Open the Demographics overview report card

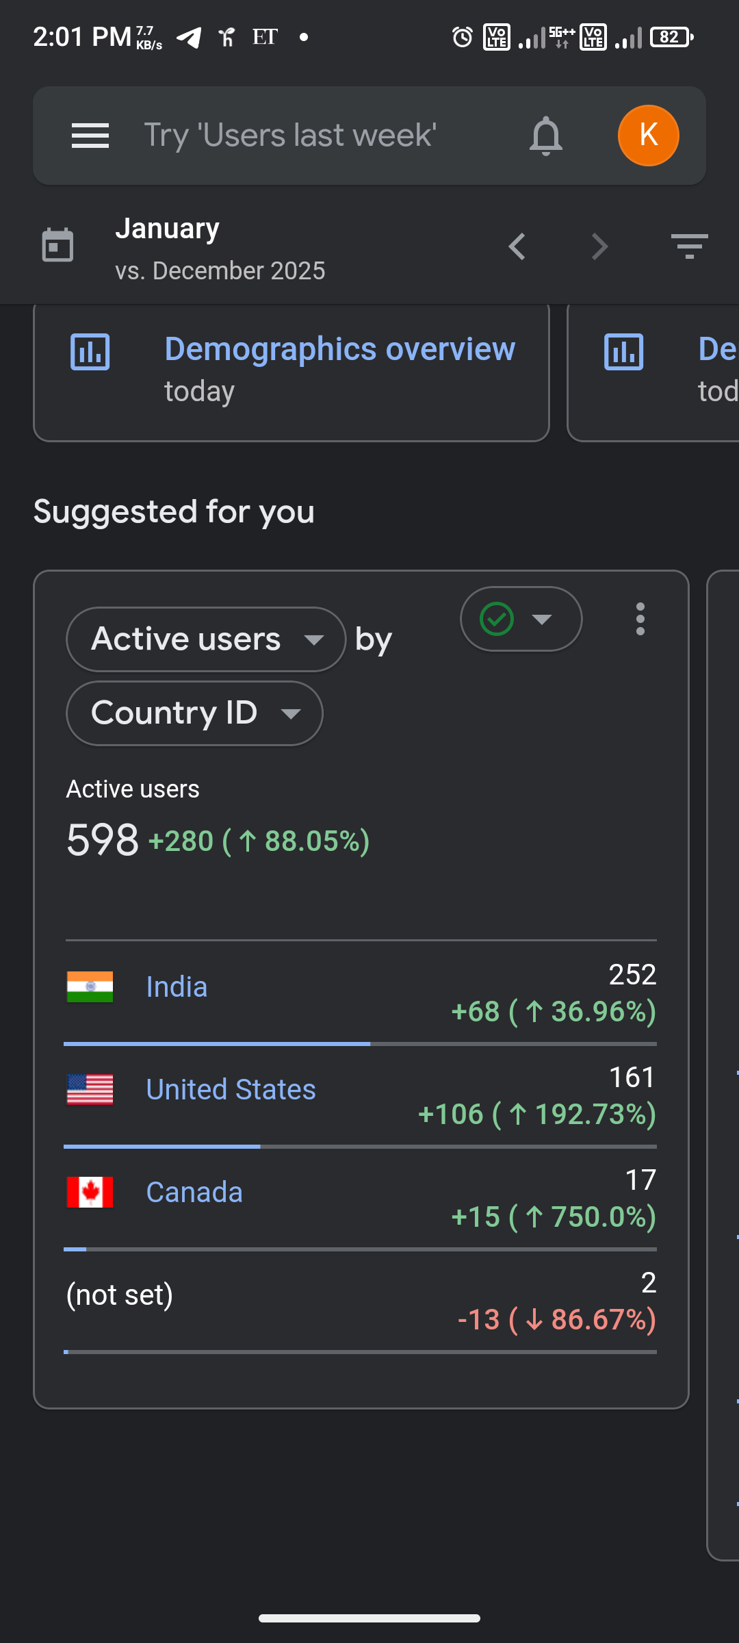[x=339, y=370]
